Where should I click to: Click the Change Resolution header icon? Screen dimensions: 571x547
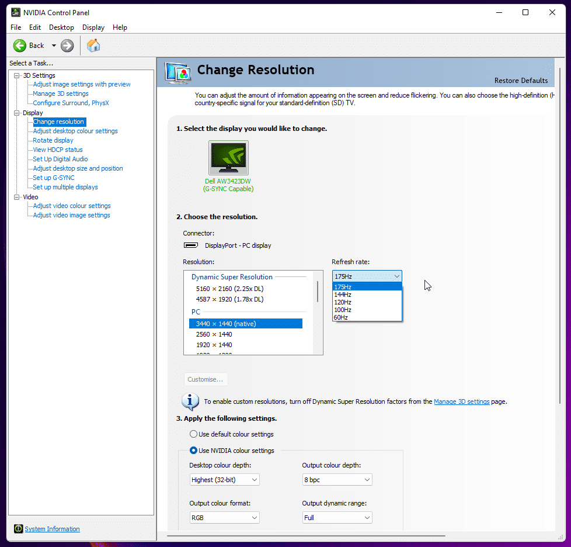click(178, 72)
